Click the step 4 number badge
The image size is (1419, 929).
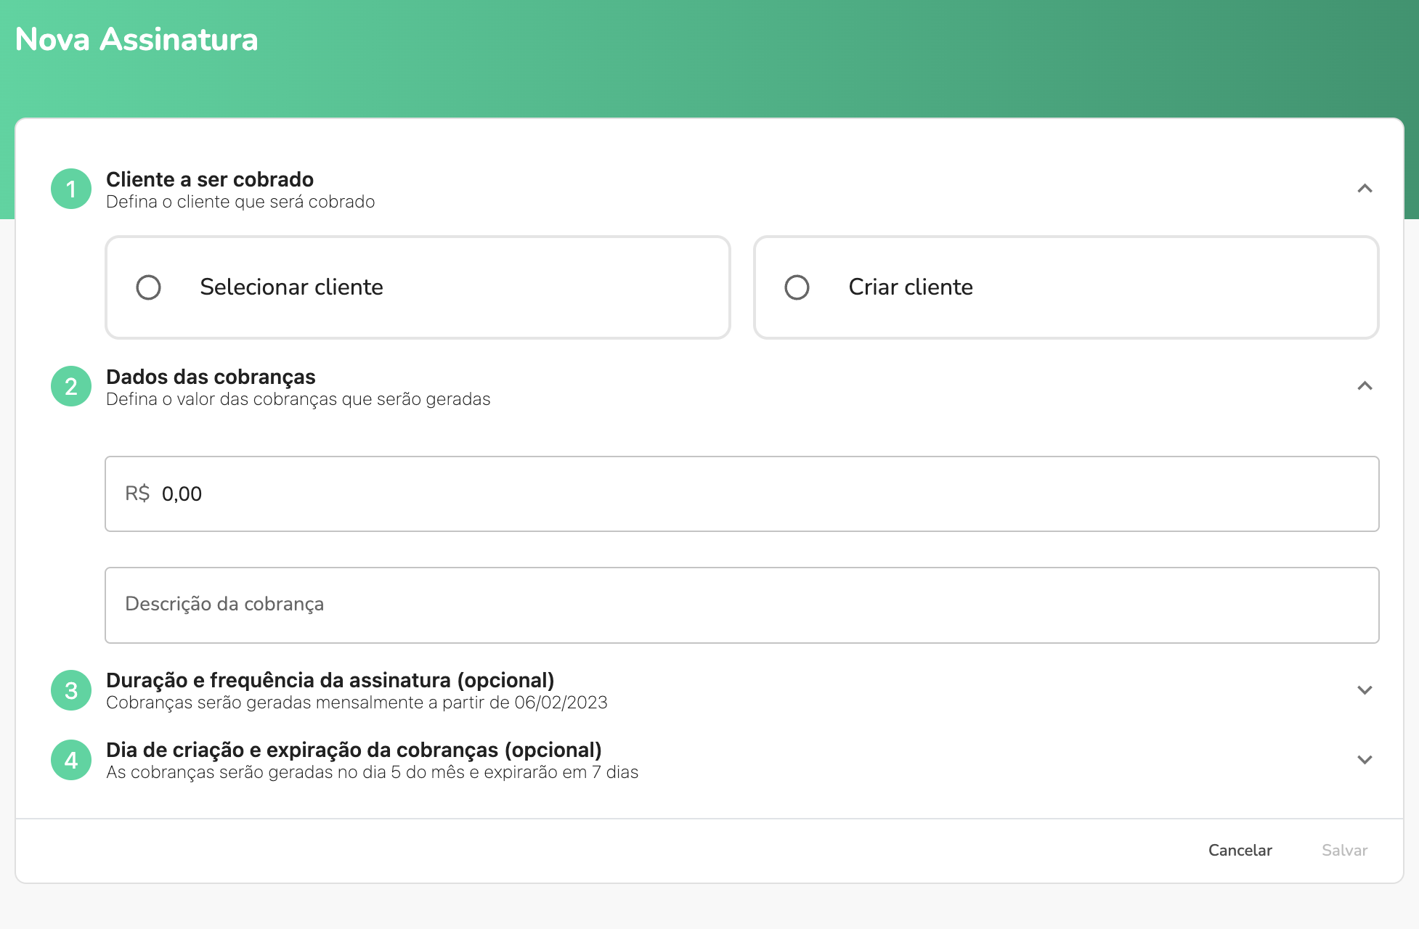71,760
